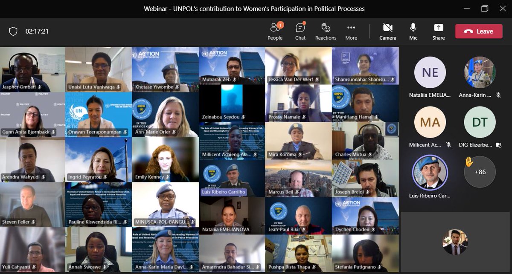This screenshot has height=274, width=512.
Task: Open the meeting Chat panel
Action: tap(300, 32)
